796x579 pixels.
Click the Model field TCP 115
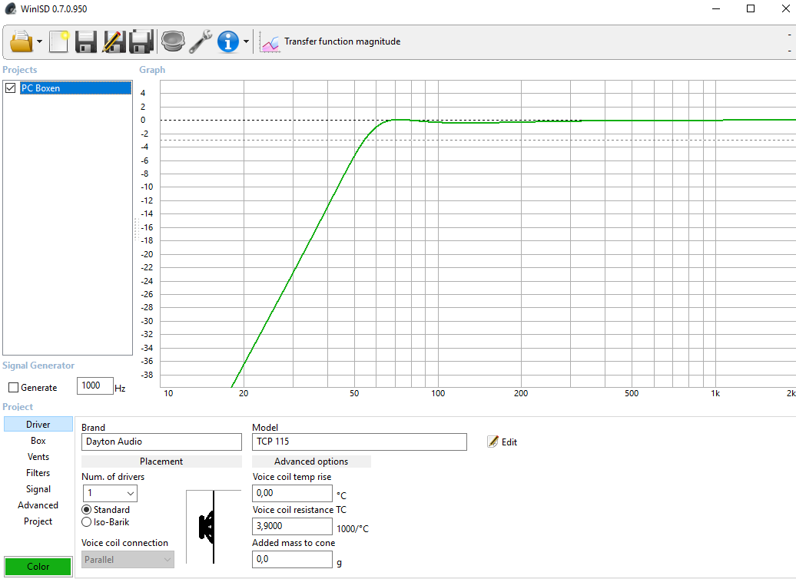pos(360,442)
